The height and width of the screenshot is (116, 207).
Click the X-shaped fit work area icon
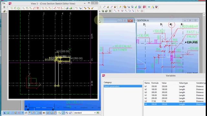click(x=110, y=11)
